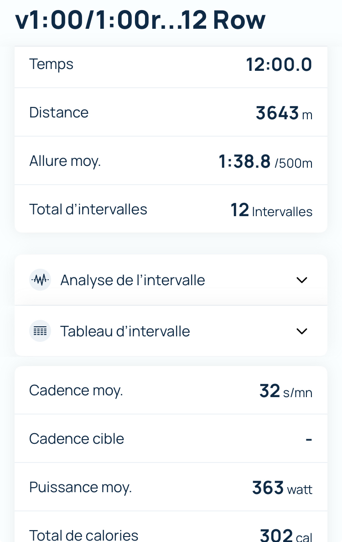Screen dimensions: 342x542
Task: Select the Temps label
Action: click(x=51, y=64)
